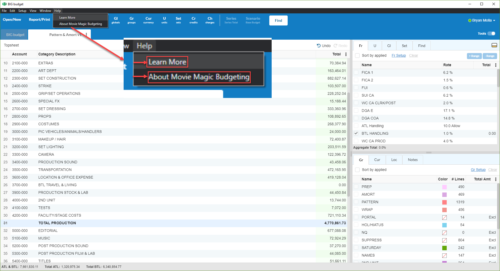Switch to the U tab in right panel

coord(375,46)
